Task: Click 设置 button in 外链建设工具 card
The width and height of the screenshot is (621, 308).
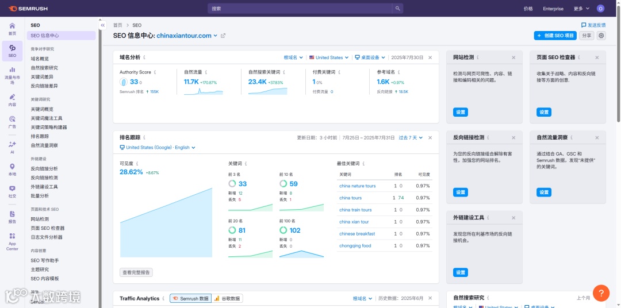Action: tap(460, 272)
